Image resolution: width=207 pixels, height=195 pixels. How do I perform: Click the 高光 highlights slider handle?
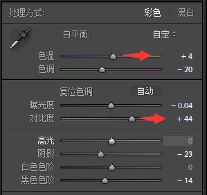click(x=112, y=141)
